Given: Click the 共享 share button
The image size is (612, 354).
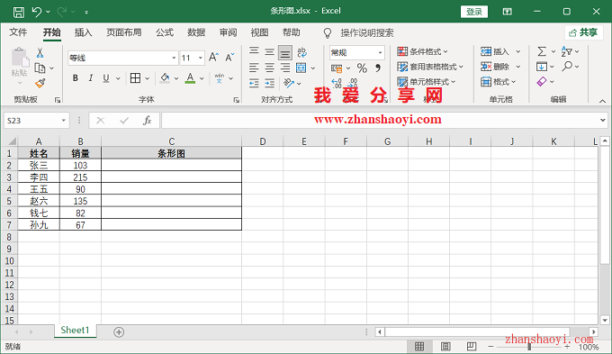Looking at the screenshot, I should click(x=583, y=32).
